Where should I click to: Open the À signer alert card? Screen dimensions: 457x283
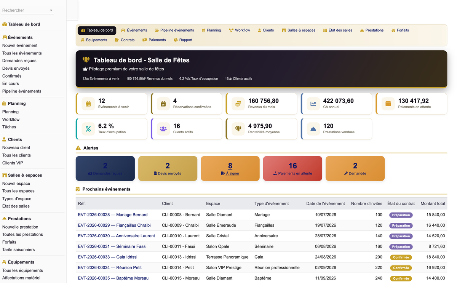pos(230,168)
